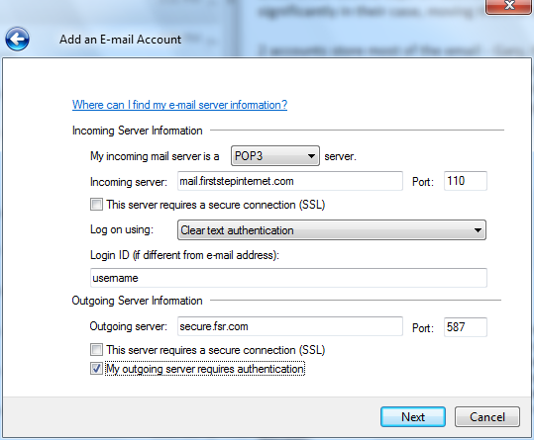
Task: Click the Incoming server text field
Action: [290, 181]
